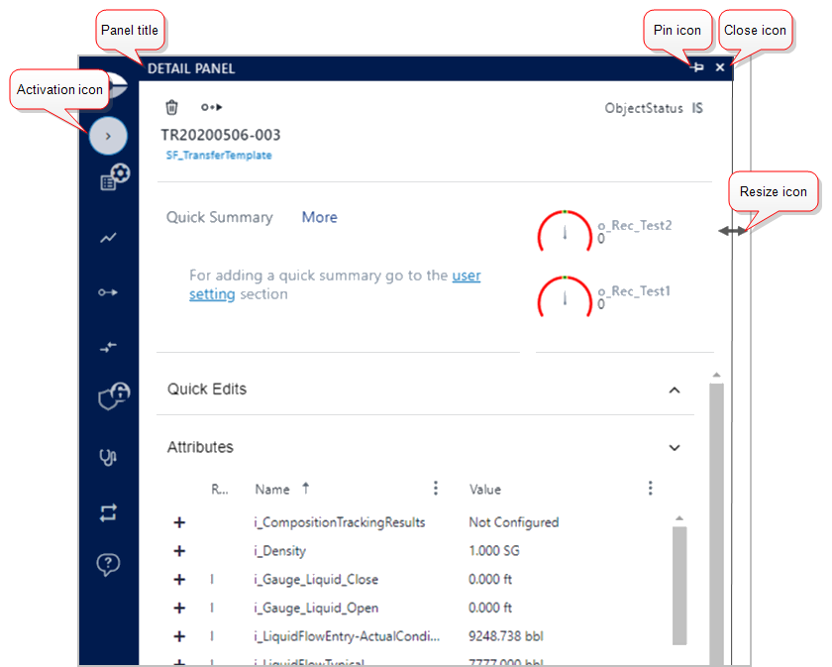Expand the i_Density attribute row
This screenshot has width=832, height=667.
tap(179, 551)
